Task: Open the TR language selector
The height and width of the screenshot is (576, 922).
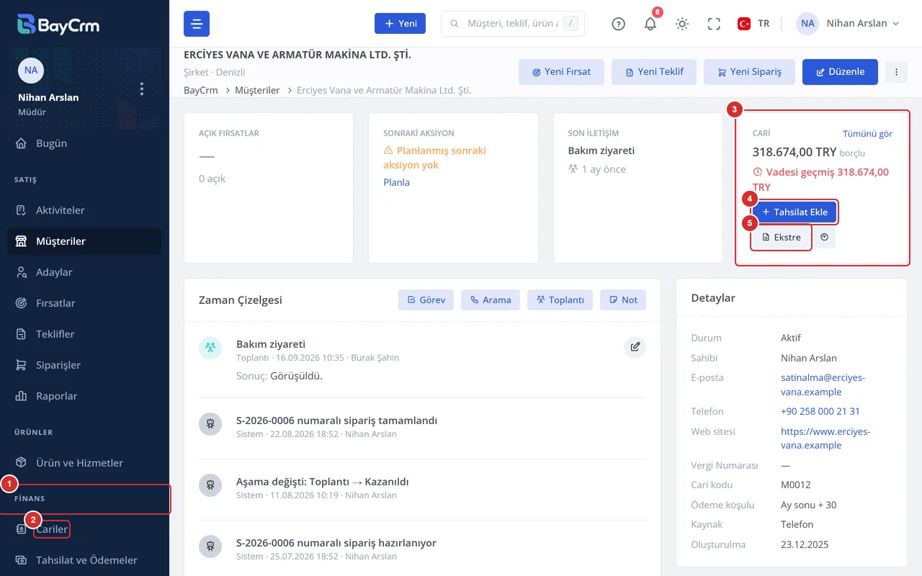Action: 753,24
